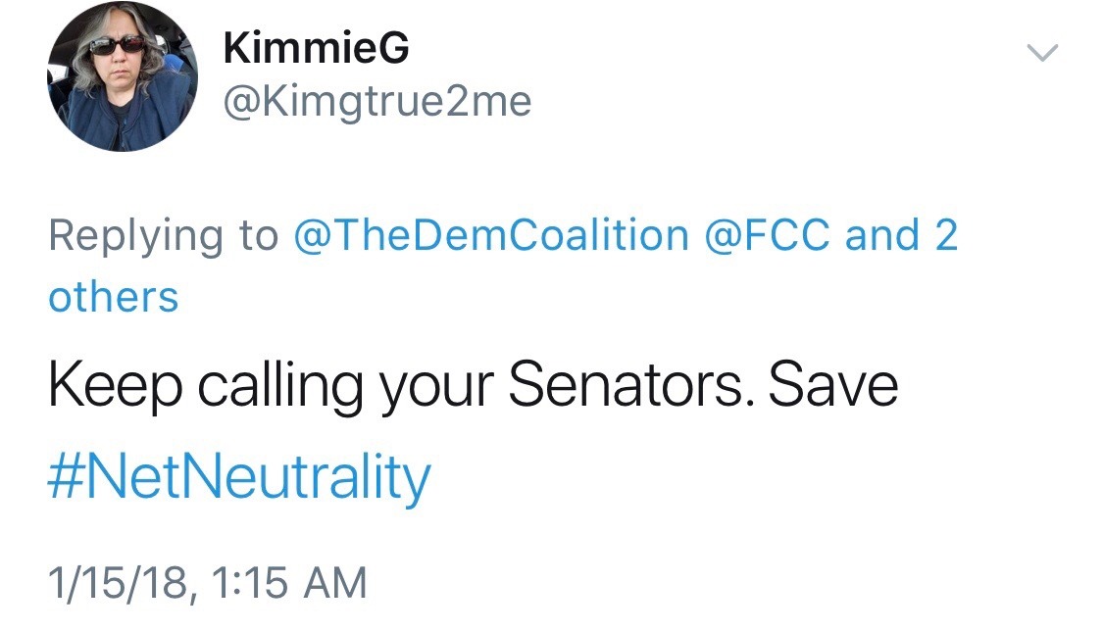Click the "Replying to" label
Viewport: 1103px width, 632px height.
click(163, 236)
